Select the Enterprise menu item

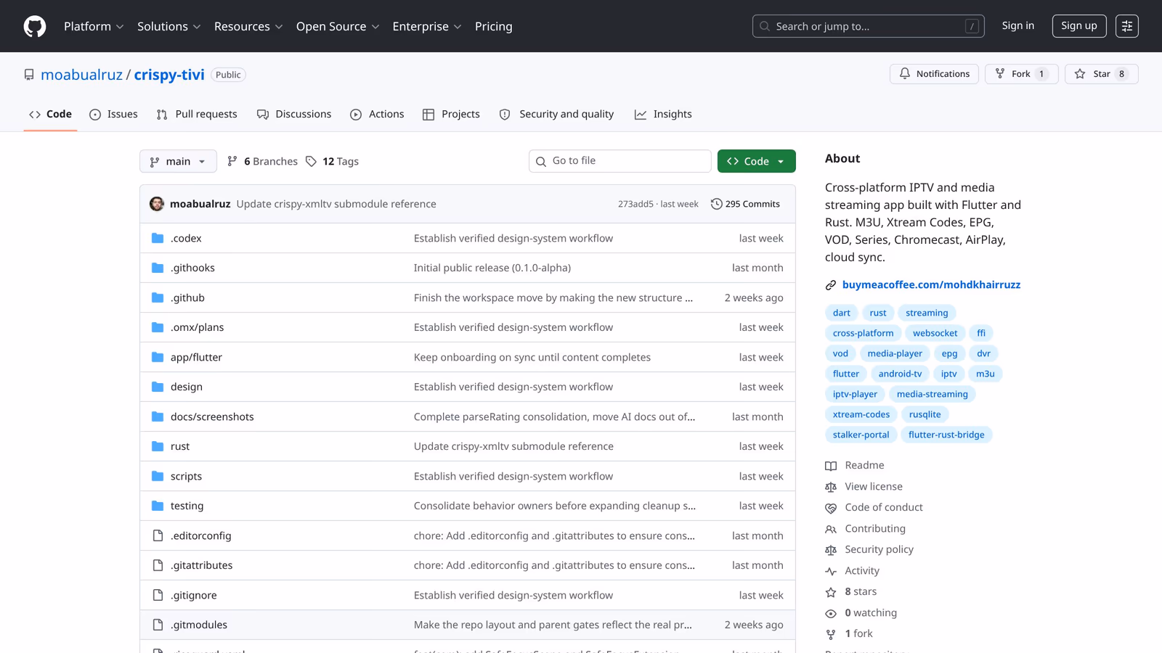click(421, 26)
